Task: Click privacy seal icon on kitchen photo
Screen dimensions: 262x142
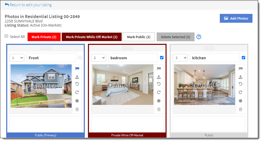Action: tap(241, 101)
